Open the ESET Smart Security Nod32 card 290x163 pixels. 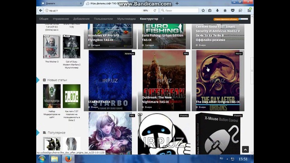coord(218,36)
